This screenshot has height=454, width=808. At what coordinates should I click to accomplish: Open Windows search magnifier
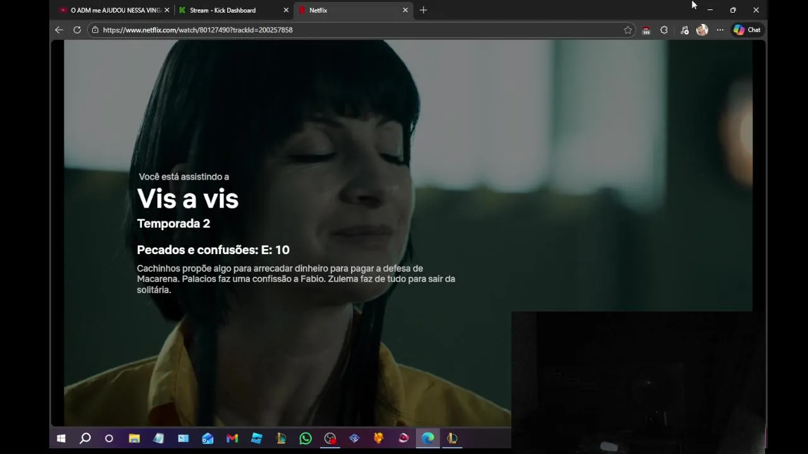point(85,438)
